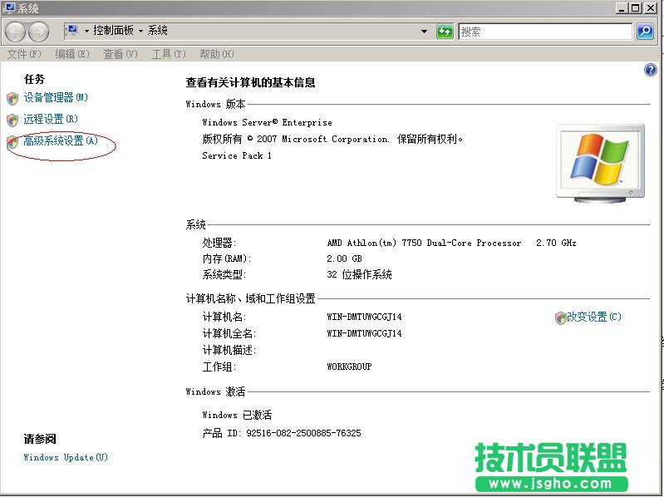Open the 工具(T) menu
Viewport: 664px width, 497px height.
point(169,54)
